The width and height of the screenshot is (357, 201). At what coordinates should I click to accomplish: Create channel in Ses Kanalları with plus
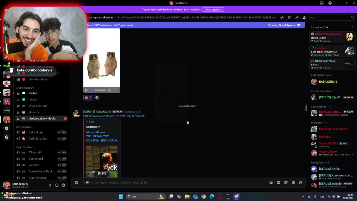click(65, 127)
